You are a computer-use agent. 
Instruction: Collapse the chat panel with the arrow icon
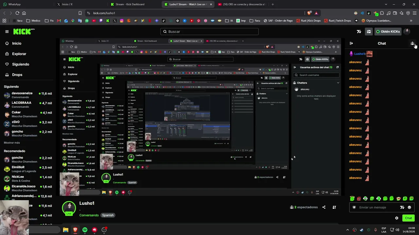(351, 43)
